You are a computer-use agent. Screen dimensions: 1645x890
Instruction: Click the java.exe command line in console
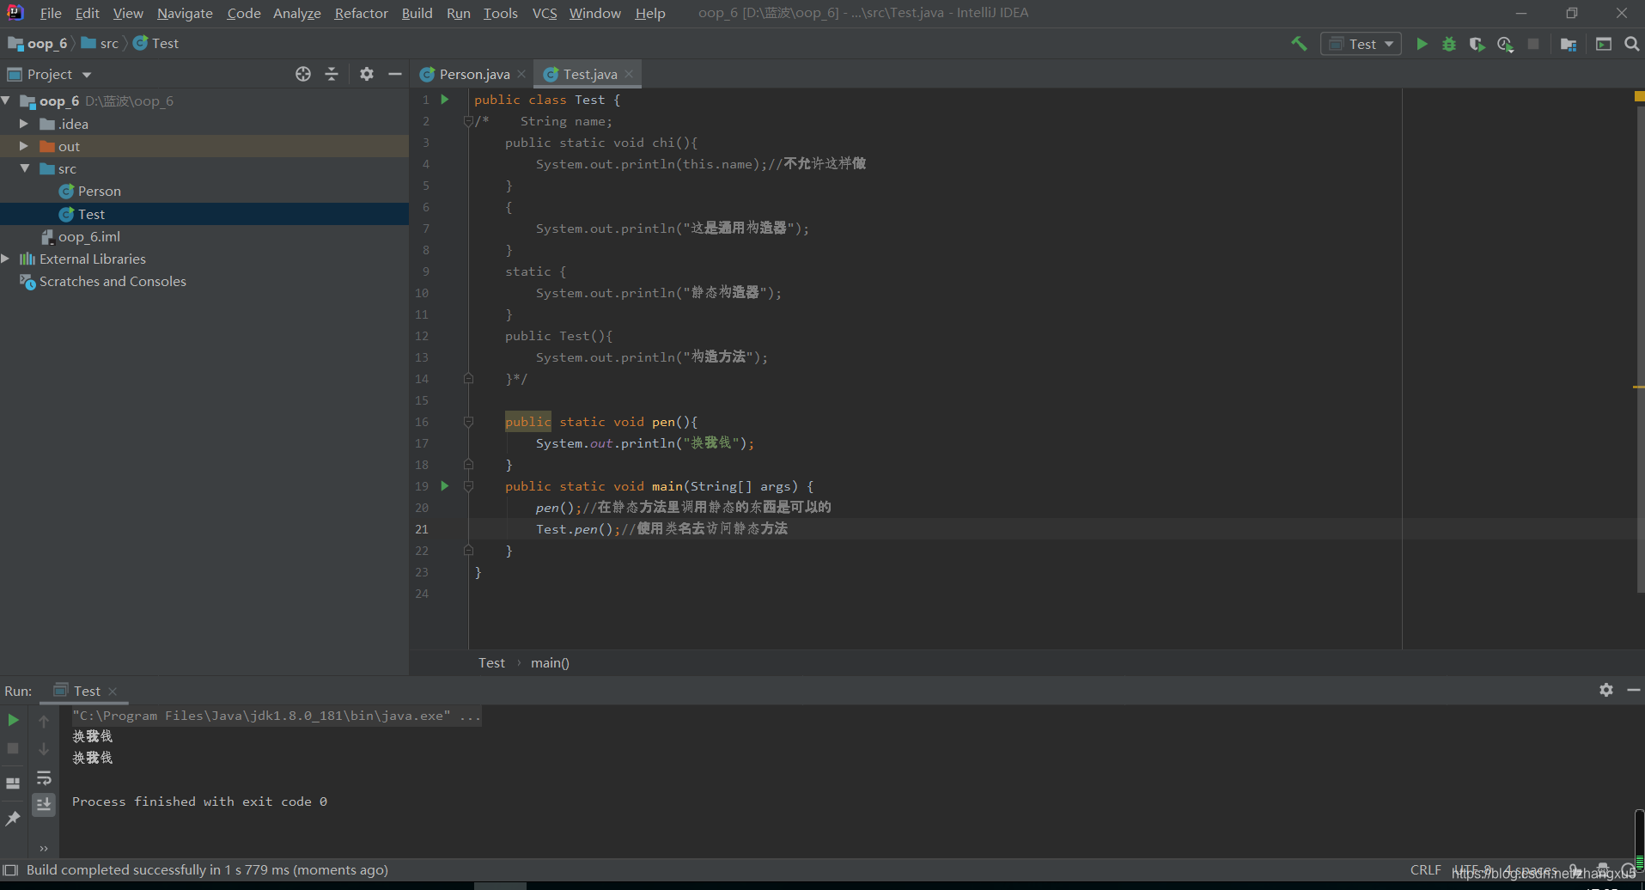(x=277, y=715)
